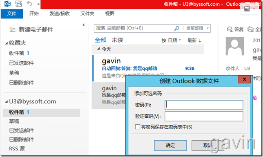The image size is (263, 157).
Task: Select 收件箱 under U3@byssoft.com
Action: (x=41, y=112)
